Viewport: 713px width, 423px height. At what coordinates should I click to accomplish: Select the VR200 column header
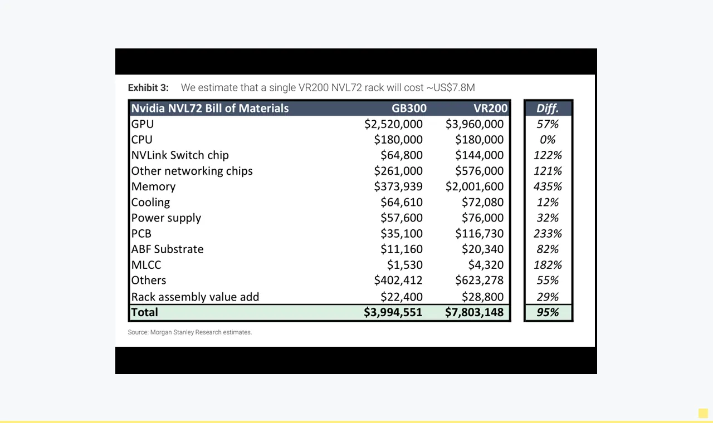[491, 108]
